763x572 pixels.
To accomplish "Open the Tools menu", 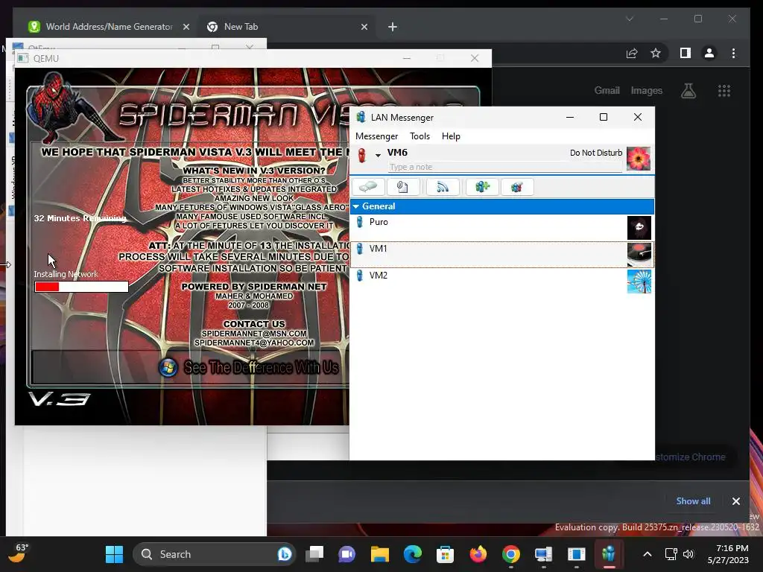I will (x=420, y=136).
